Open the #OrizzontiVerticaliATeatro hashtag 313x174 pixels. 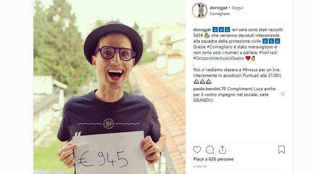pos(219,58)
